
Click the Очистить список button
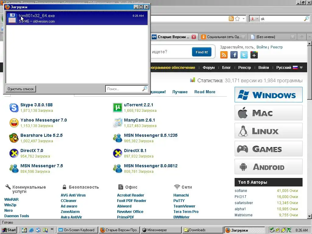coord(21,89)
